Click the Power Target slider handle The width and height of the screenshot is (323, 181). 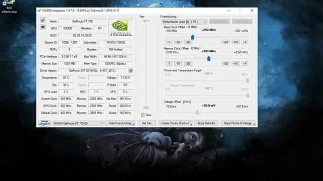pyautogui.click(x=248, y=80)
